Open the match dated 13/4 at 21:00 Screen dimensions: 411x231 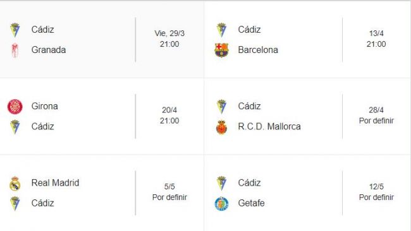(307, 40)
